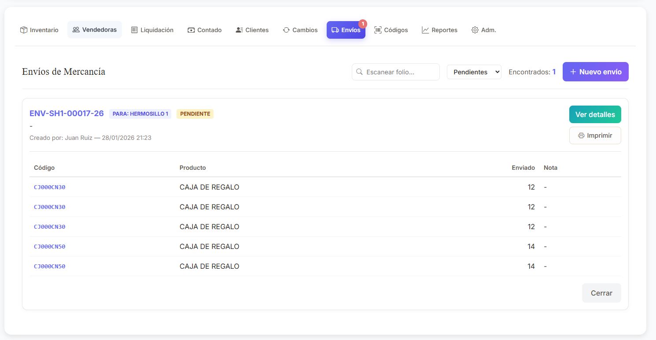This screenshot has width=656, height=340.
Task: Click the Vendedoras people icon
Action: click(x=76, y=30)
